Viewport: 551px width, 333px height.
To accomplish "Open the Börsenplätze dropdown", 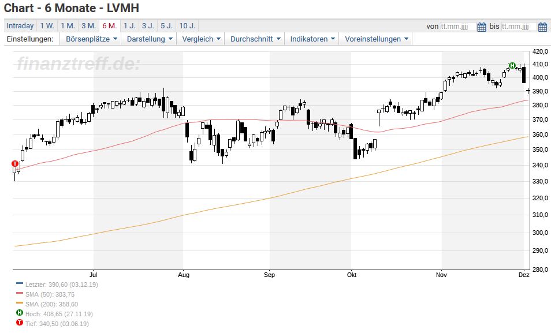I will point(91,39).
